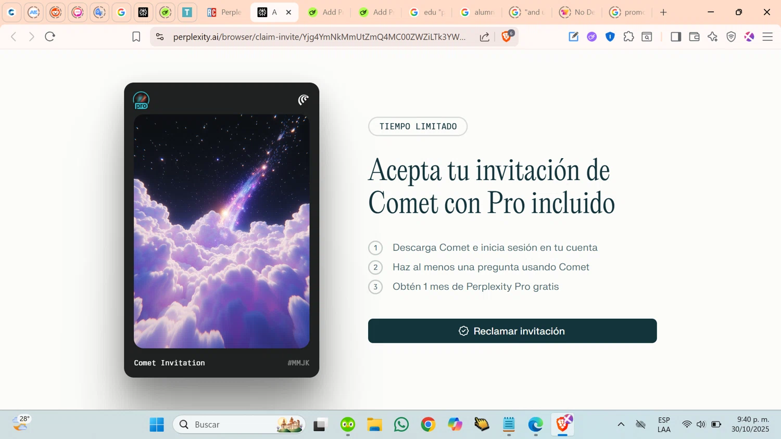The width and height of the screenshot is (781, 439).
Task: Click the text 'Obtén 1 mes de Perplexity Pro gratis'
Action: (476, 287)
